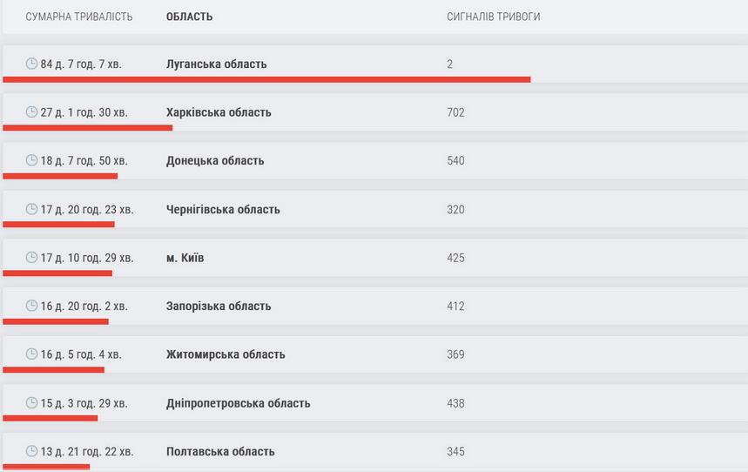Select duration text 16 д. 5 год. 4 хв.
The image size is (748, 472).
(x=81, y=354)
